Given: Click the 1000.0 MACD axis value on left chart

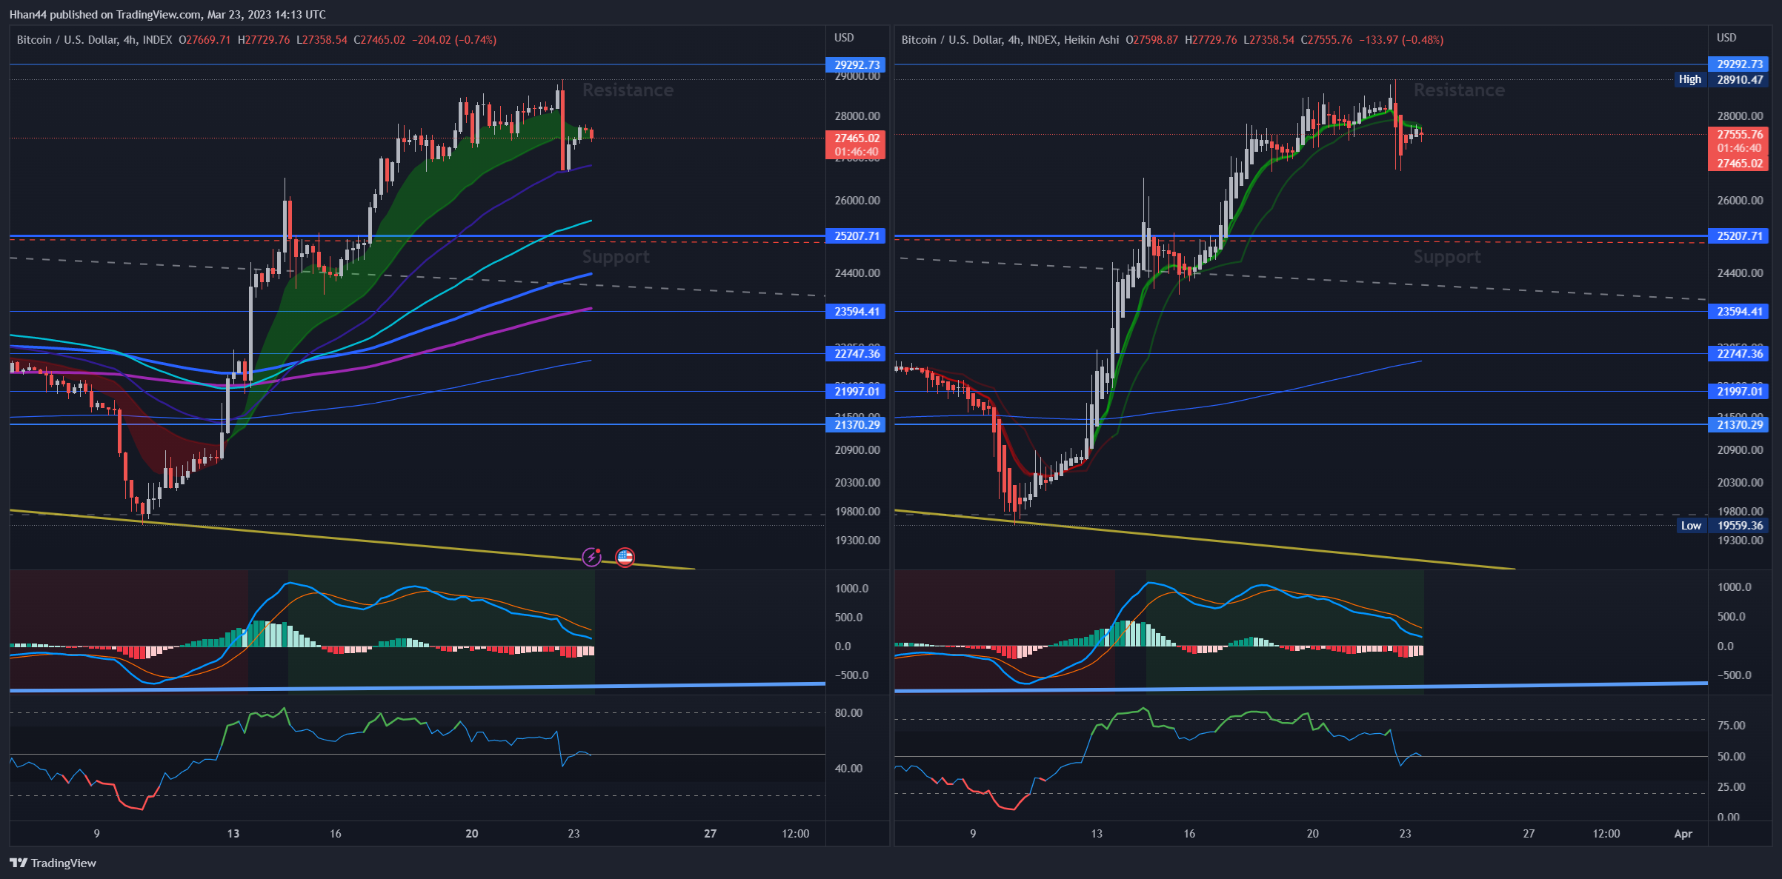Looking at the screenshot, I should click(851, 589).
